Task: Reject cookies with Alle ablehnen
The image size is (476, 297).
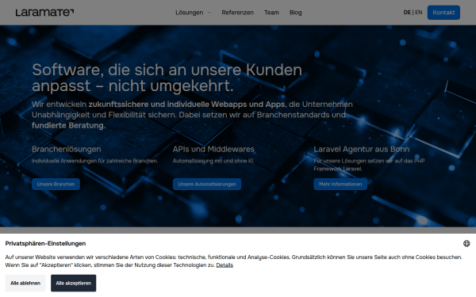Action: pyautogui.click(x=25, y=283)
